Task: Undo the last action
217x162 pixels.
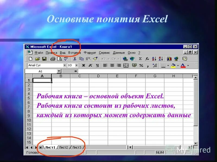Action: 104,59
